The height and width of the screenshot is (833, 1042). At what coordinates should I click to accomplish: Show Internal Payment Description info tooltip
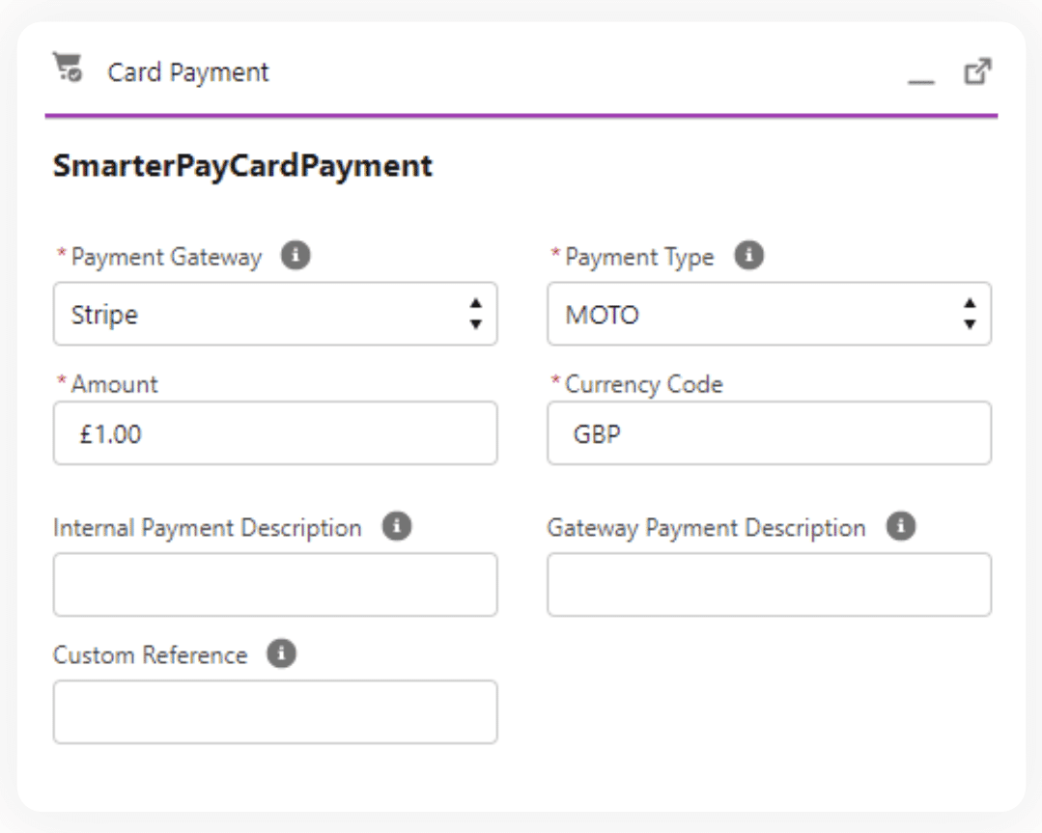[397, 527]
